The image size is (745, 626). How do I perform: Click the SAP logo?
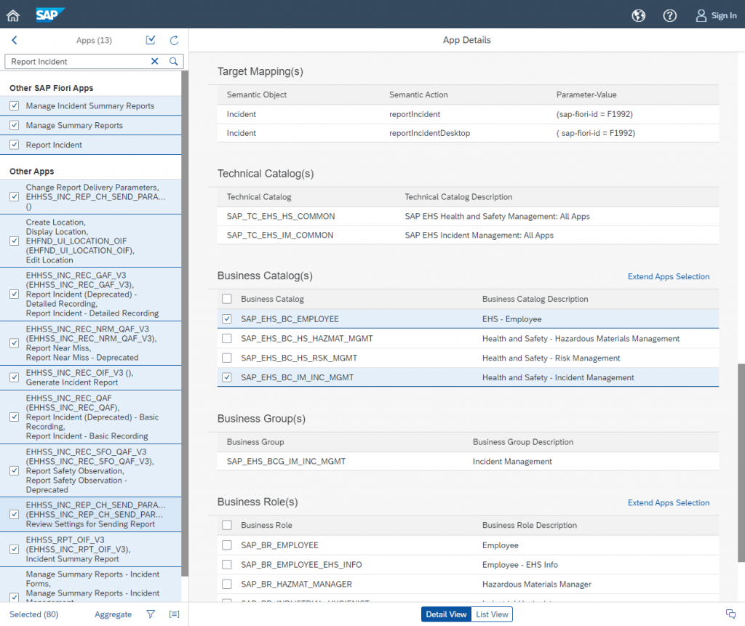point(50,15)
